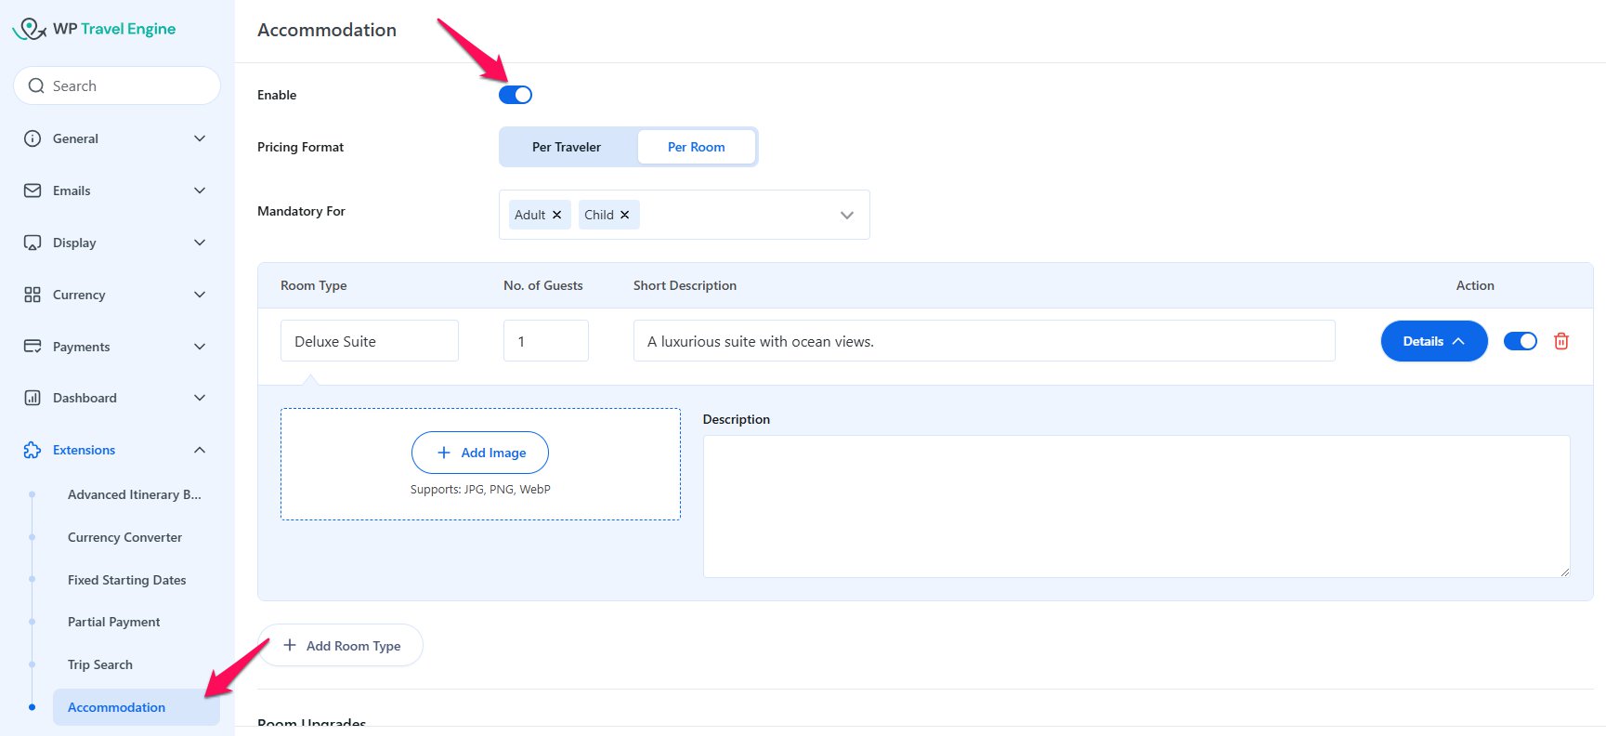Select Per Traveler pricing format
The height and width of the screenshot is (736, 1606).
tap(567, 147)
